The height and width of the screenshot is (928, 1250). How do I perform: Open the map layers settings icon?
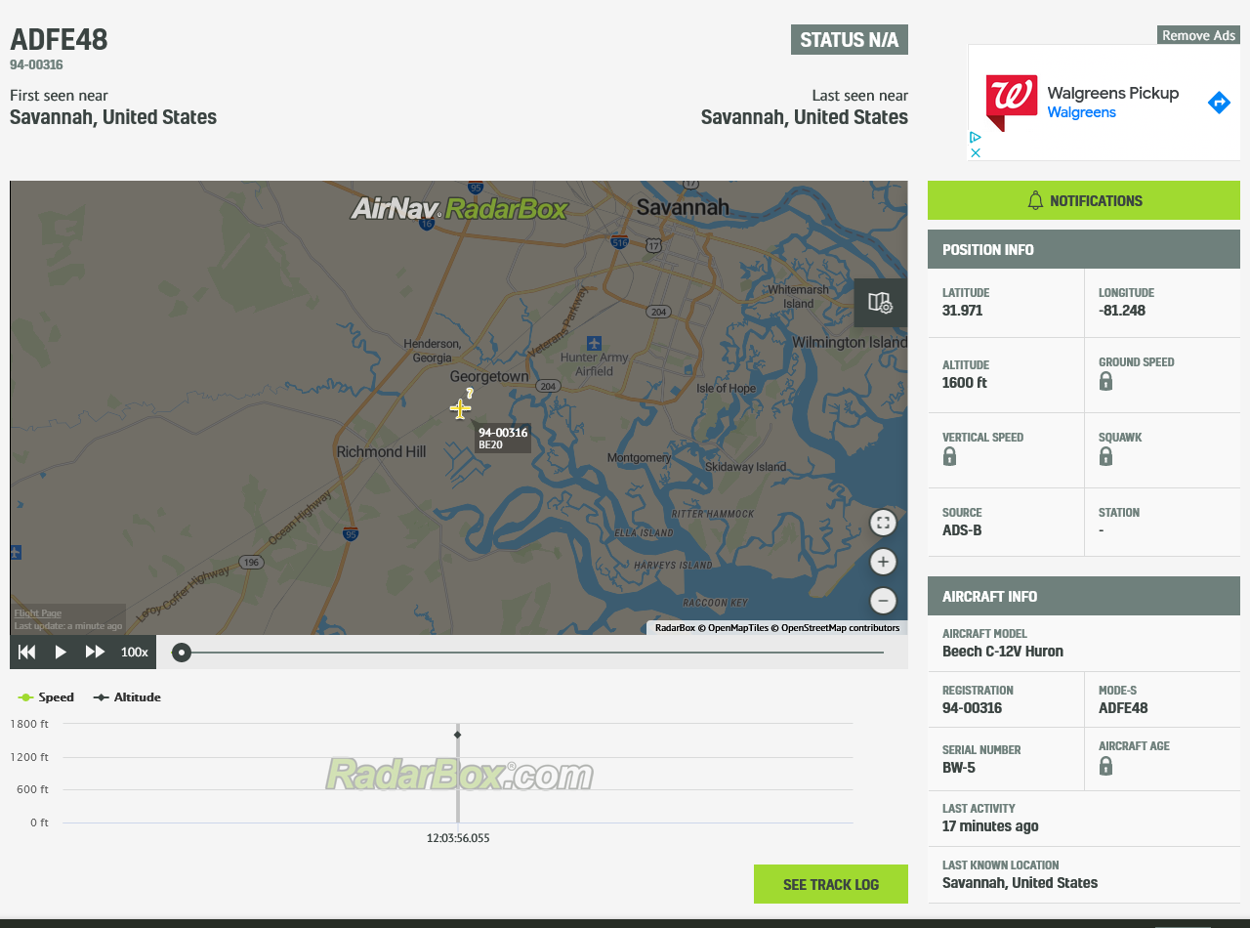point(881,303)
